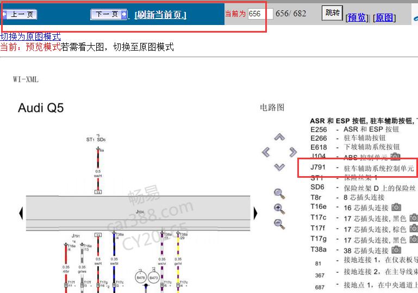Open the 原图 original image link
This screenshot has width=418, height=293.
click(384, 17)
